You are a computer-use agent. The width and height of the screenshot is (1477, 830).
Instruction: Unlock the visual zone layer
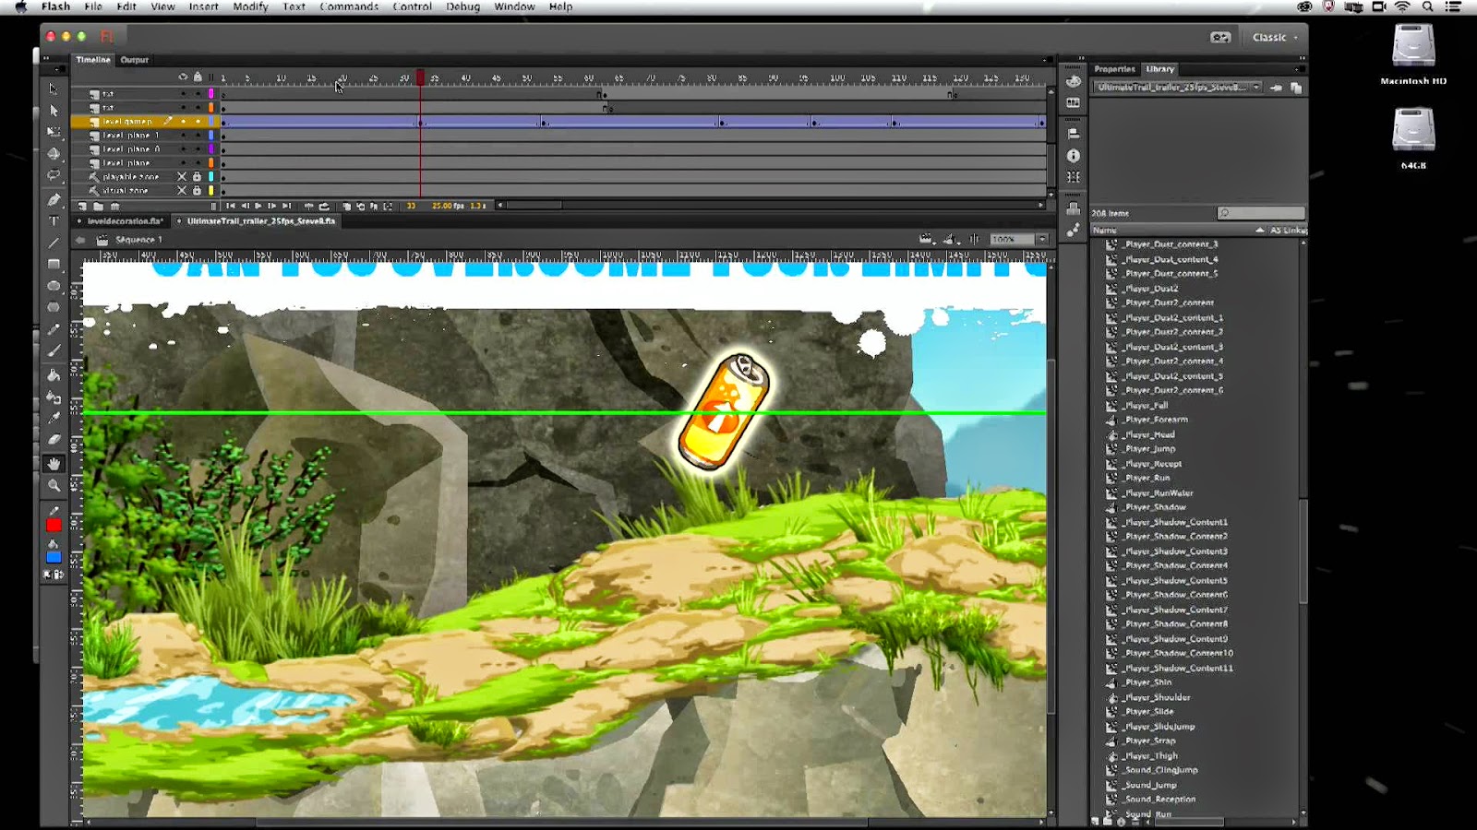point(197,191)
